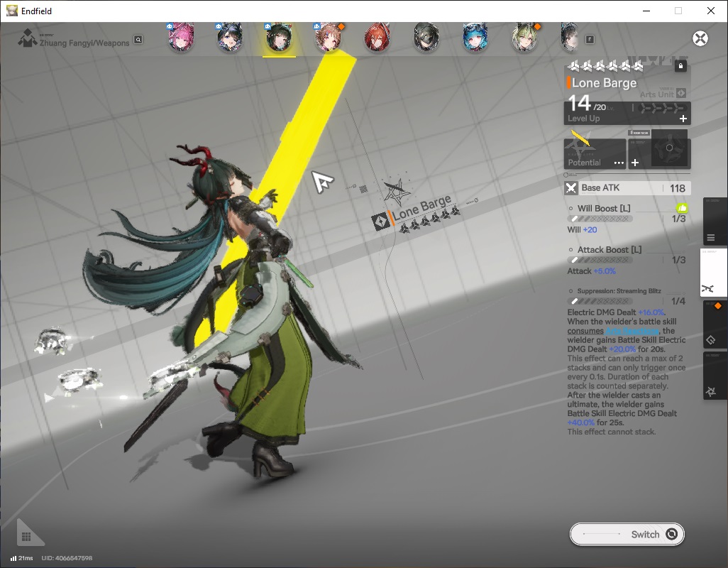Screen dimensions: 728x568
Task: Select the black-haired masked operator portrait
Action: click(x=426, y=38)
